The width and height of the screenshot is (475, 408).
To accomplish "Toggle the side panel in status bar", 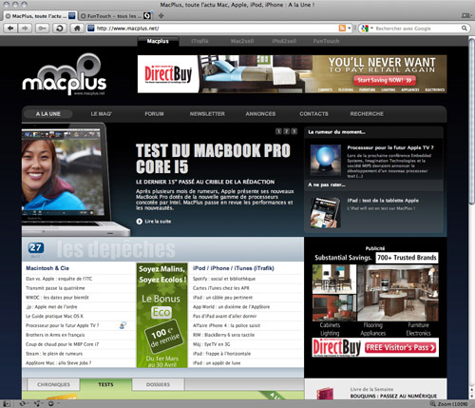I will coord(7,404).
